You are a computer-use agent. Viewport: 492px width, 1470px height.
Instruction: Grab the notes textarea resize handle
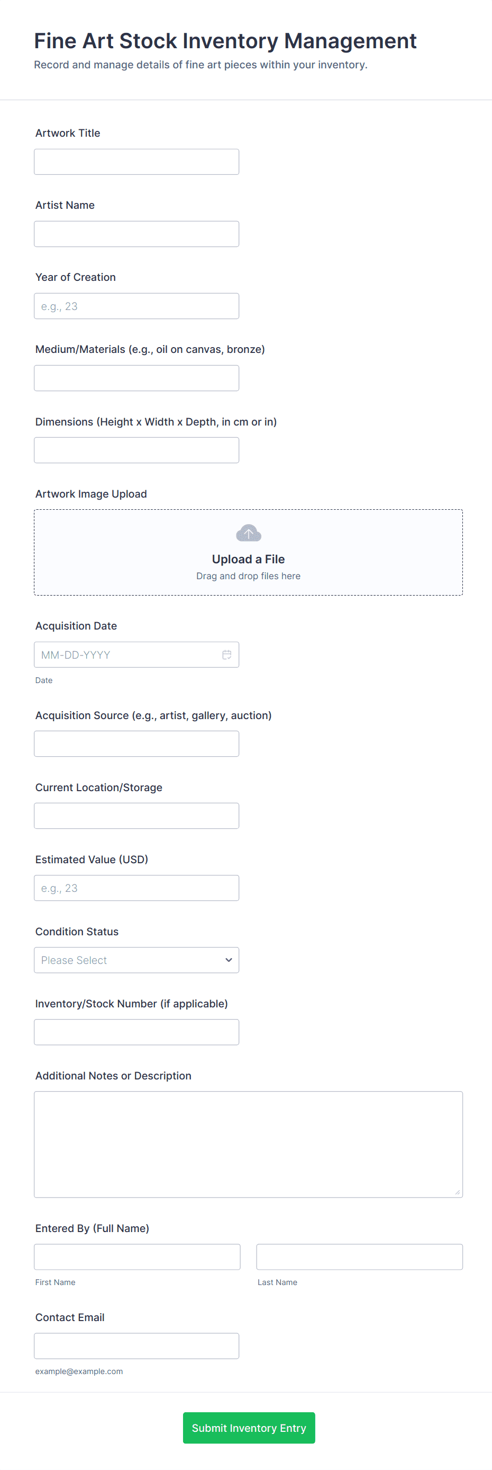point(457,1192)
